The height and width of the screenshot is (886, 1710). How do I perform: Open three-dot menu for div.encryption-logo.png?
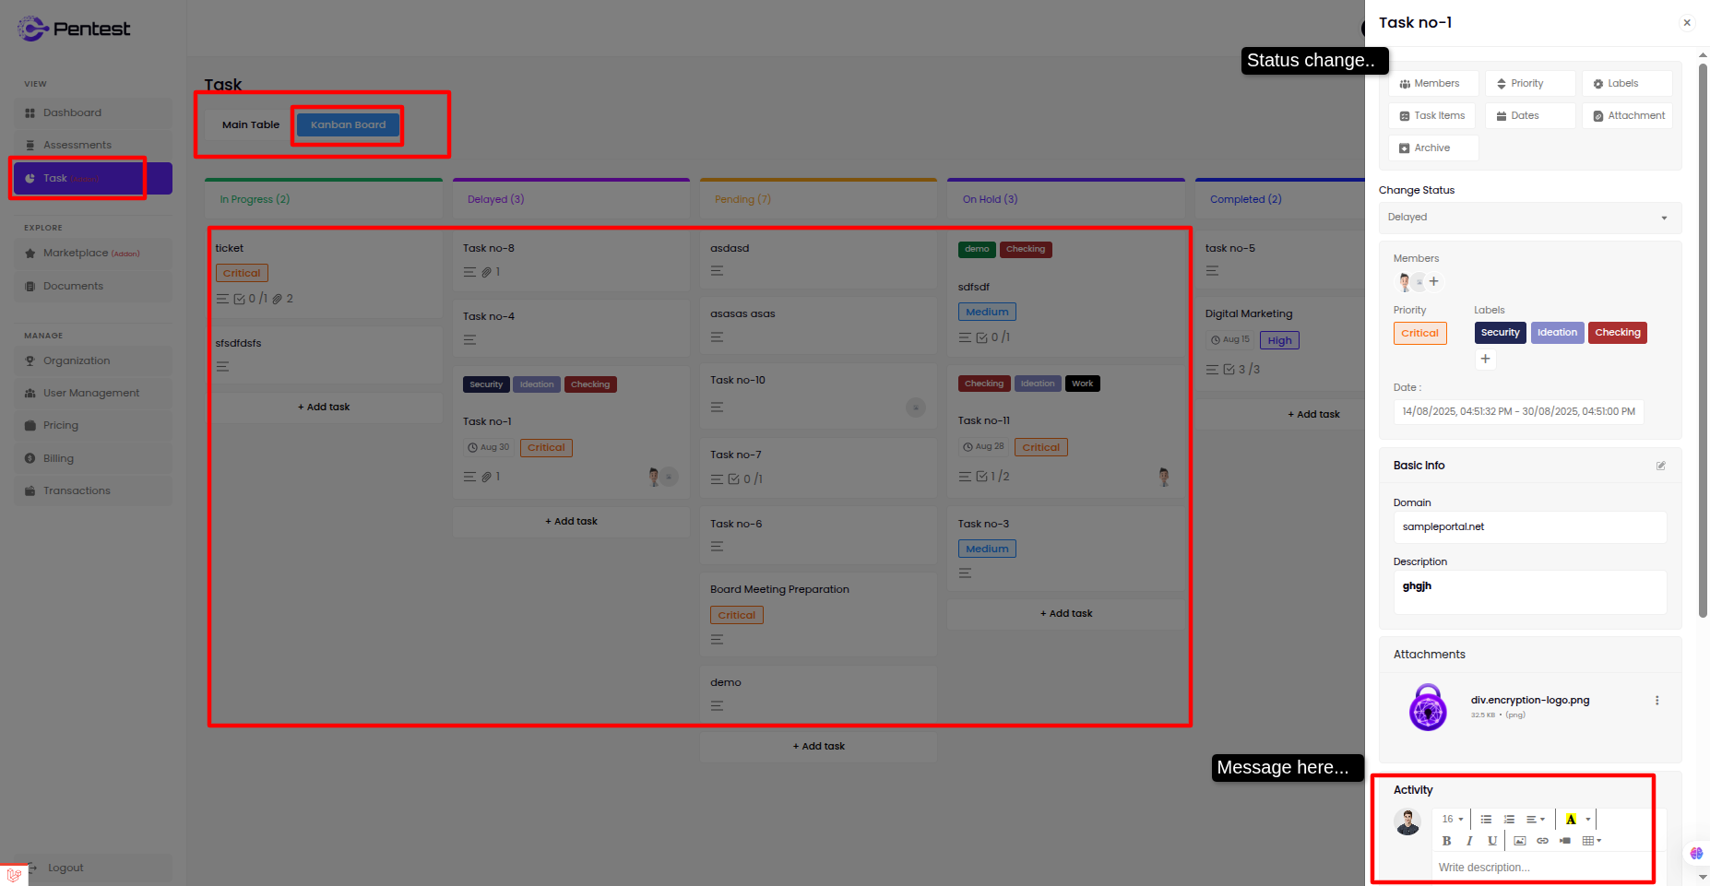click(x=1657, y=701)
